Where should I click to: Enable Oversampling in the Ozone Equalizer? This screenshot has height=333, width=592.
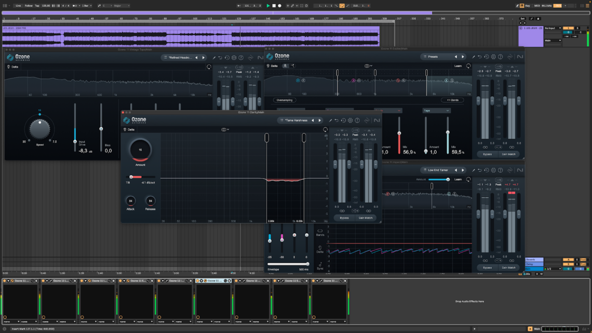tap(285, 100)
